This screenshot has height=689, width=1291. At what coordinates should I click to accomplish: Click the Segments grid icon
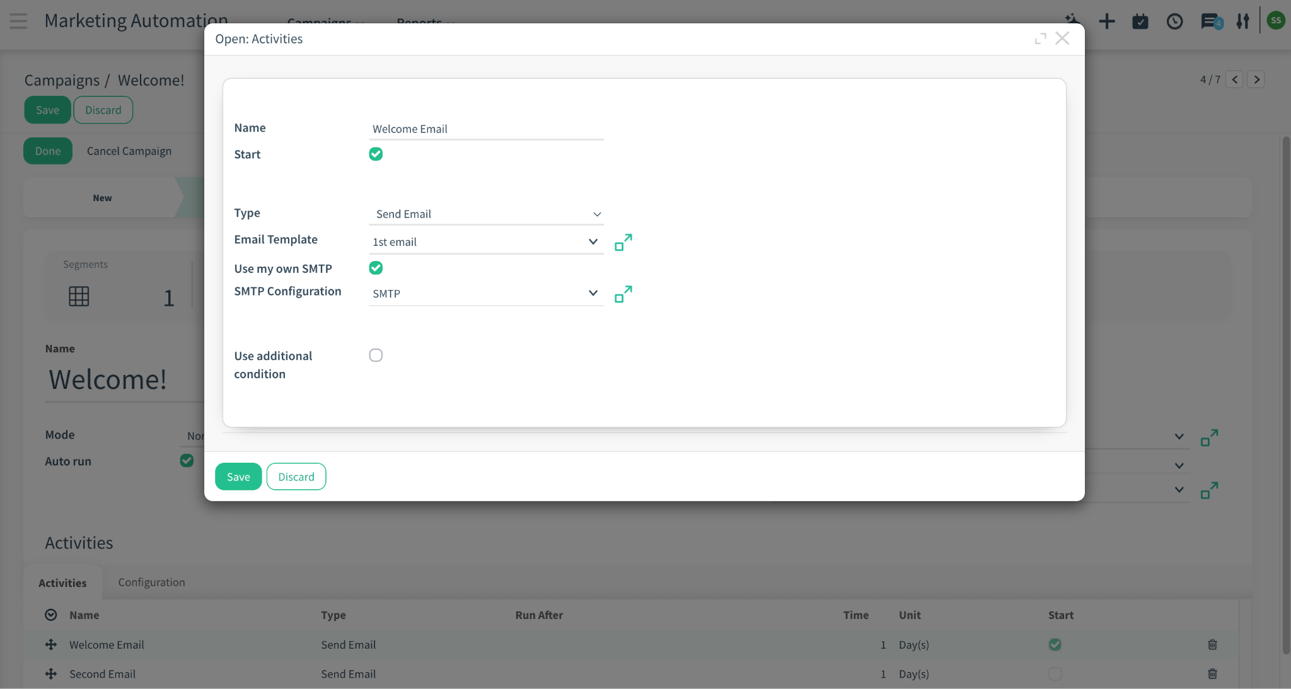[79, 296]
